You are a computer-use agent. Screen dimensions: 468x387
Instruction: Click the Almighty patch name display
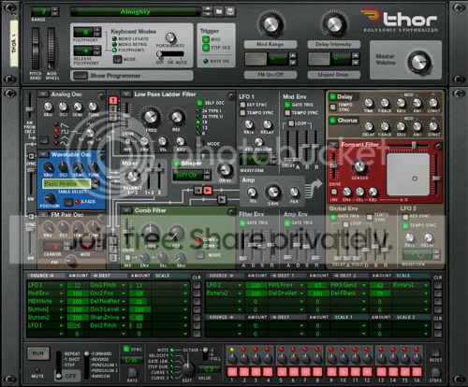click(x=135, y=12)
